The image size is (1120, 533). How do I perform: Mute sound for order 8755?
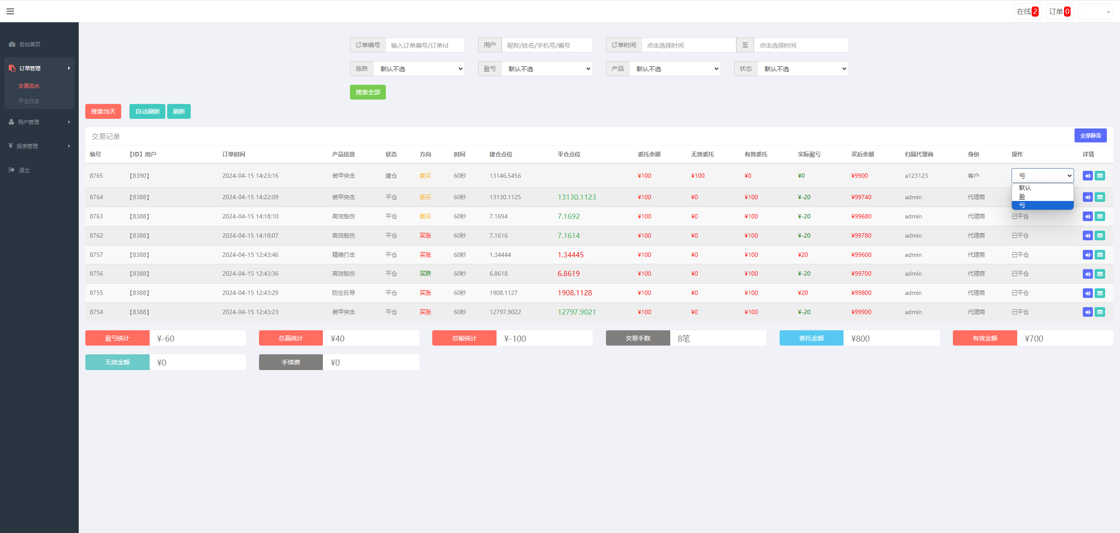1088,293
